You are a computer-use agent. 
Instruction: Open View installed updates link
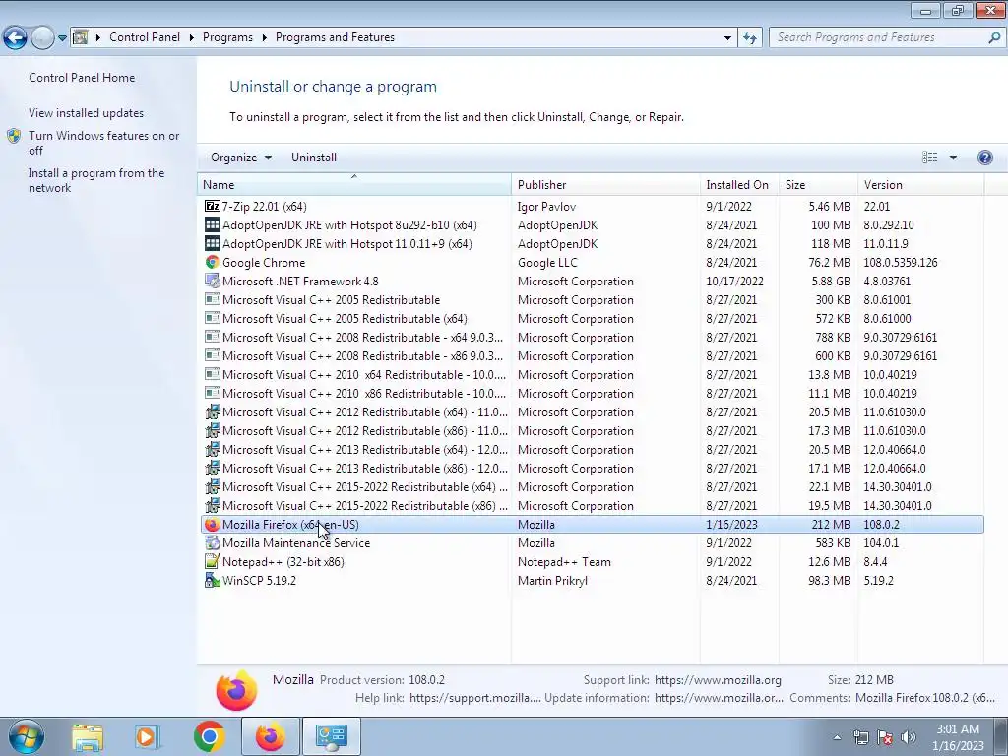[87, 113]
